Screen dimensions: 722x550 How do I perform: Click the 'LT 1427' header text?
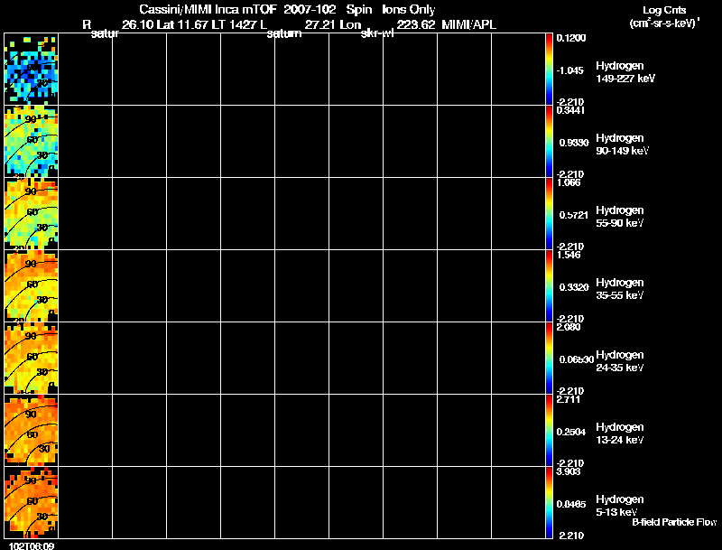tap(234, 25)
